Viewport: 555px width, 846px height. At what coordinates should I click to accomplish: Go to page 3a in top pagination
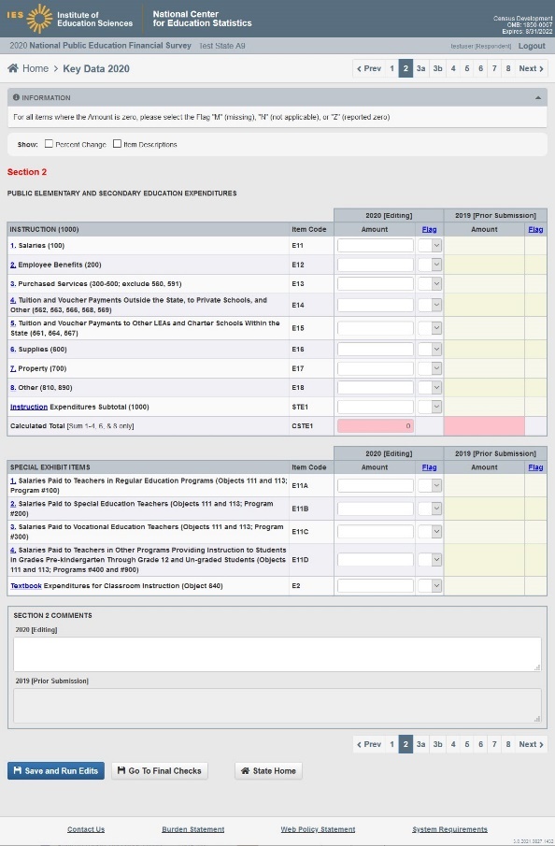click(420, 68)
